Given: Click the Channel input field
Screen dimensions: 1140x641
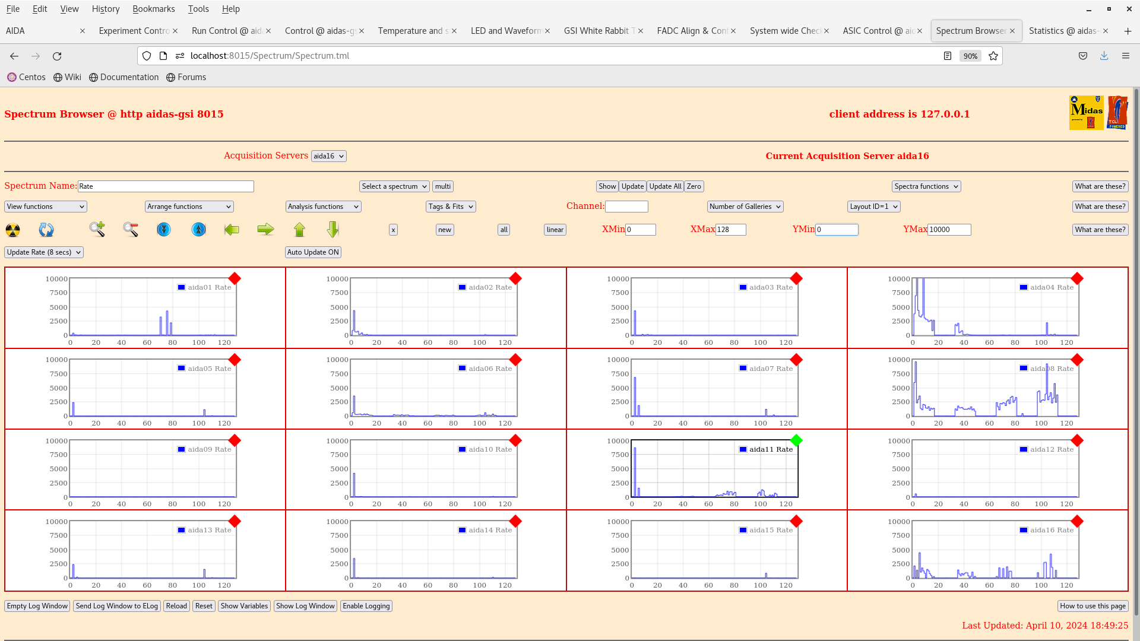Looking at the screenshot, I should click(626, 207).
